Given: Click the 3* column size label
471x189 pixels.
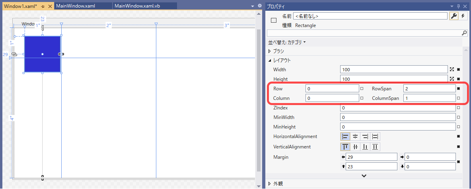Looking at the screenshot, I should point(227,26).
